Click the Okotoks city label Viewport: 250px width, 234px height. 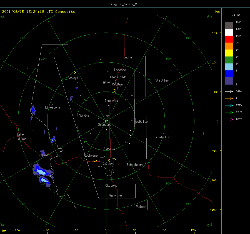click(x=111, y=186)
